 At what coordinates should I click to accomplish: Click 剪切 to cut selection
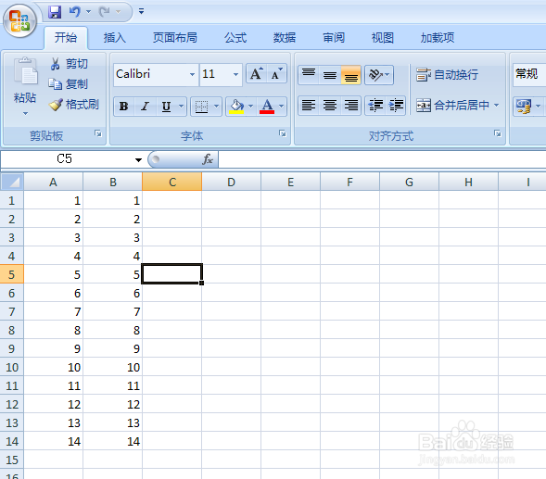coord(69,64)
